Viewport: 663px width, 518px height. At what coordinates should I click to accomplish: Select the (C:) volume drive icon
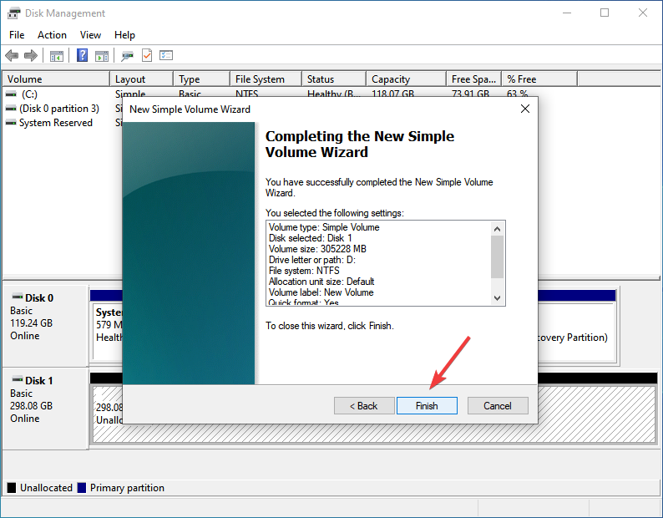[11, 94]
